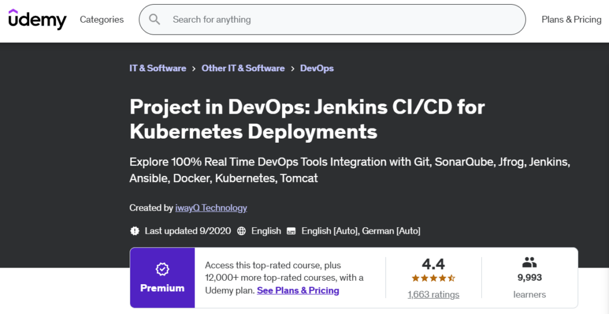Click the last-updated badge icon
The height and width of the screenshot is (314, 609).
134,231
